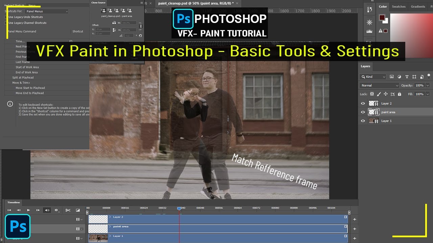The image size is (433, 243).
Task: Open the History panel icon
Action: point(370,9)
